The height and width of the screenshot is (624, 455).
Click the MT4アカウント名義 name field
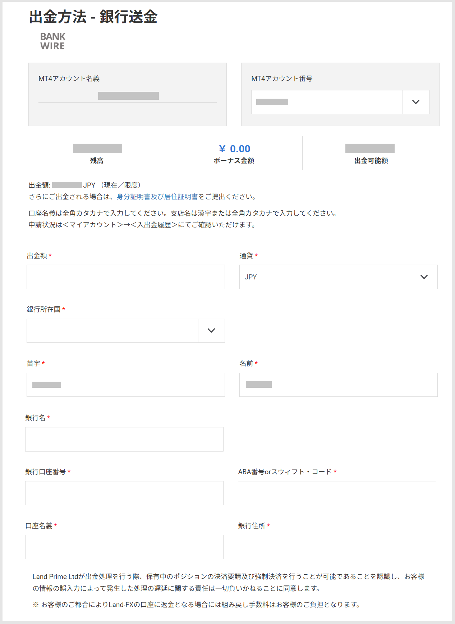pyautogui.click(x=128, y=96)
